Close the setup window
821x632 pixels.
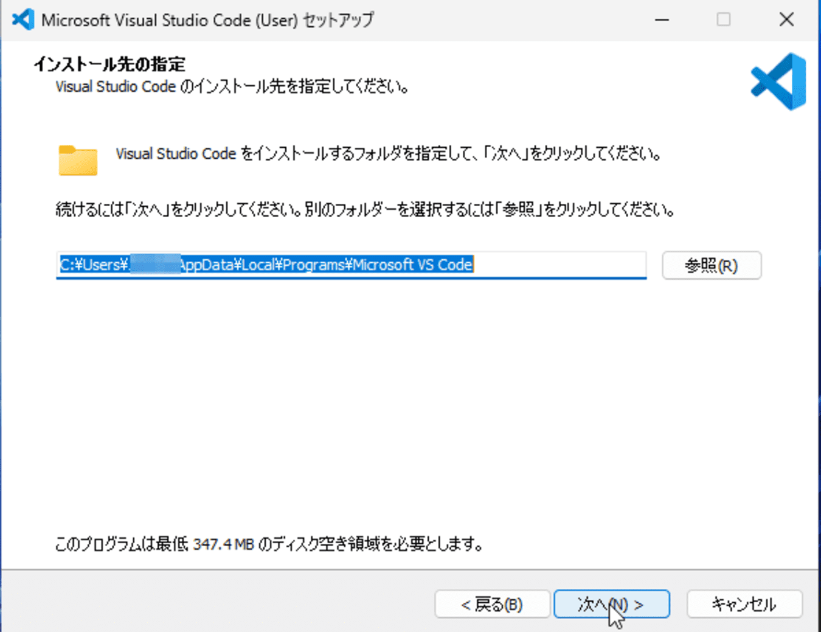point(786,19)
